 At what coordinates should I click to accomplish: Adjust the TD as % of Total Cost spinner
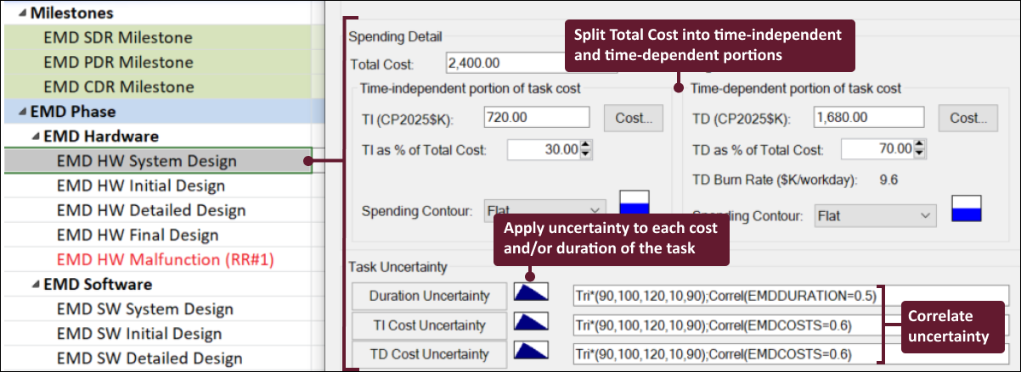point(918,150)
